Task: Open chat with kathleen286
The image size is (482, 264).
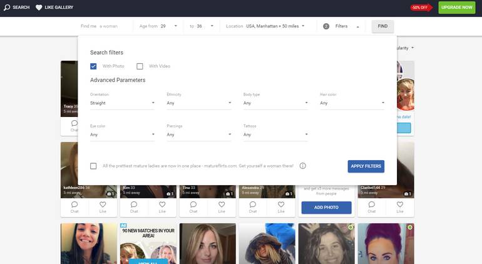Action: click(74, 207)
